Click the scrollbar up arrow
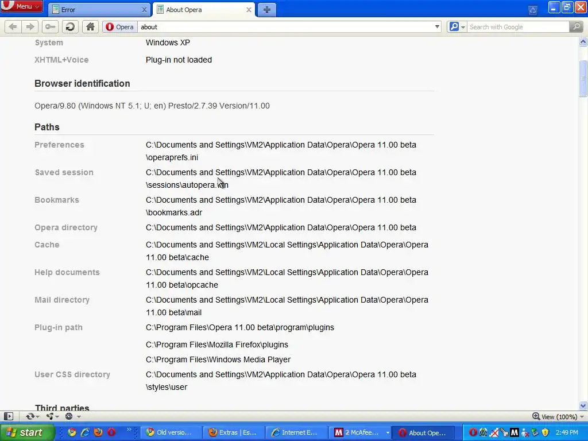Viewport: 588px width, 441px height. [583, 41]
